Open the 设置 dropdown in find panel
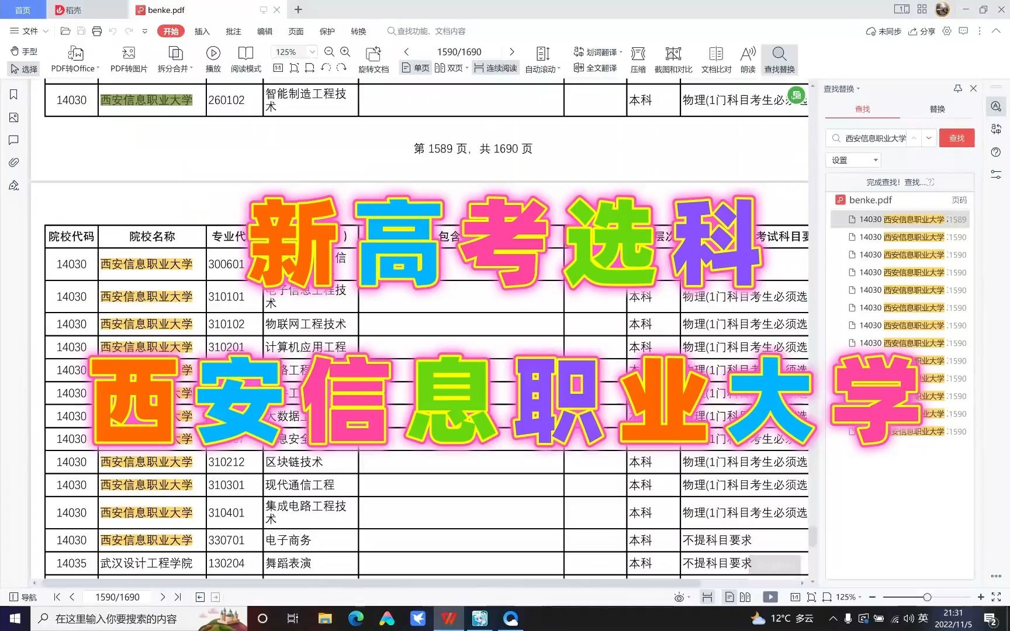Viewport: 1010px width, 631px height. pyautogui.click(x=853, y=160)
